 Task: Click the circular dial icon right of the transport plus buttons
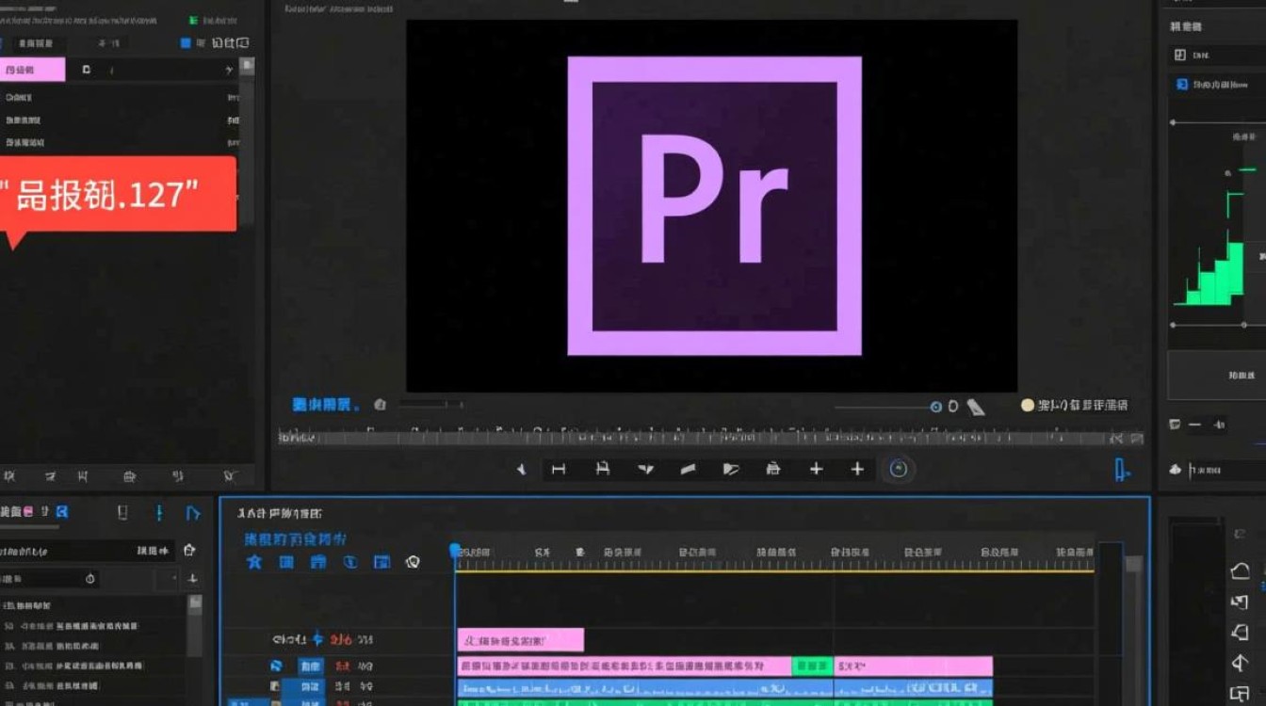[899, 469]
